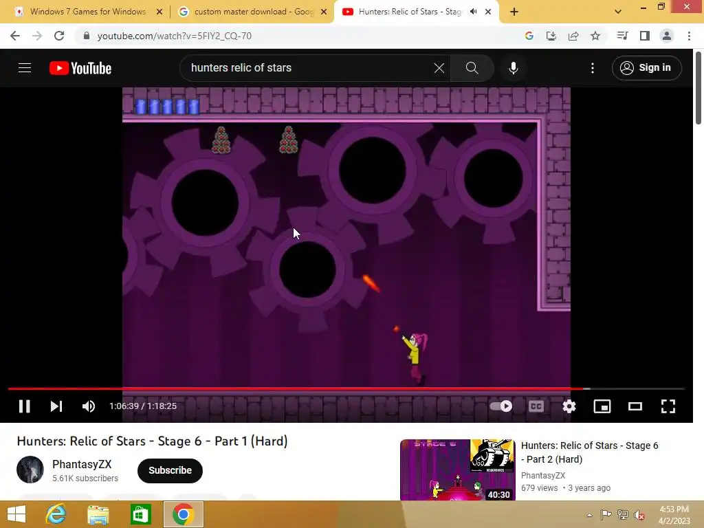The width and height of the screenshot is (704, 528).
Task: Click the red video progress bar
Action: 346,388
